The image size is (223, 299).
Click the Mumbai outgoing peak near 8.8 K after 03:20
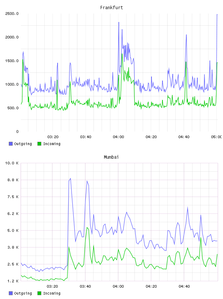[x=70, y=179]
